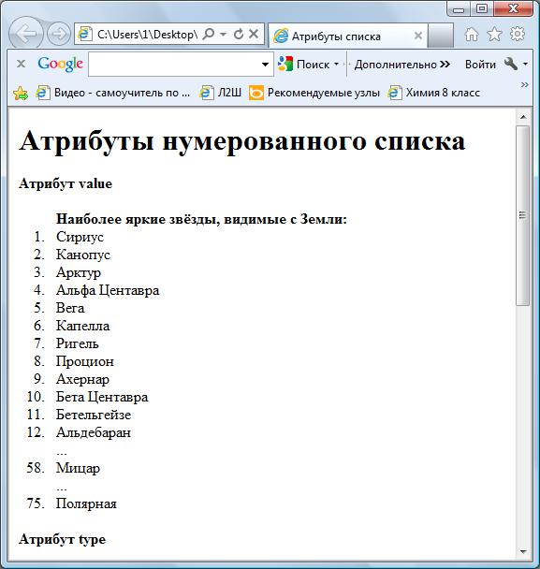Click the list item 'Вега'
Screen dimensions: 540x569
[70, 308]
